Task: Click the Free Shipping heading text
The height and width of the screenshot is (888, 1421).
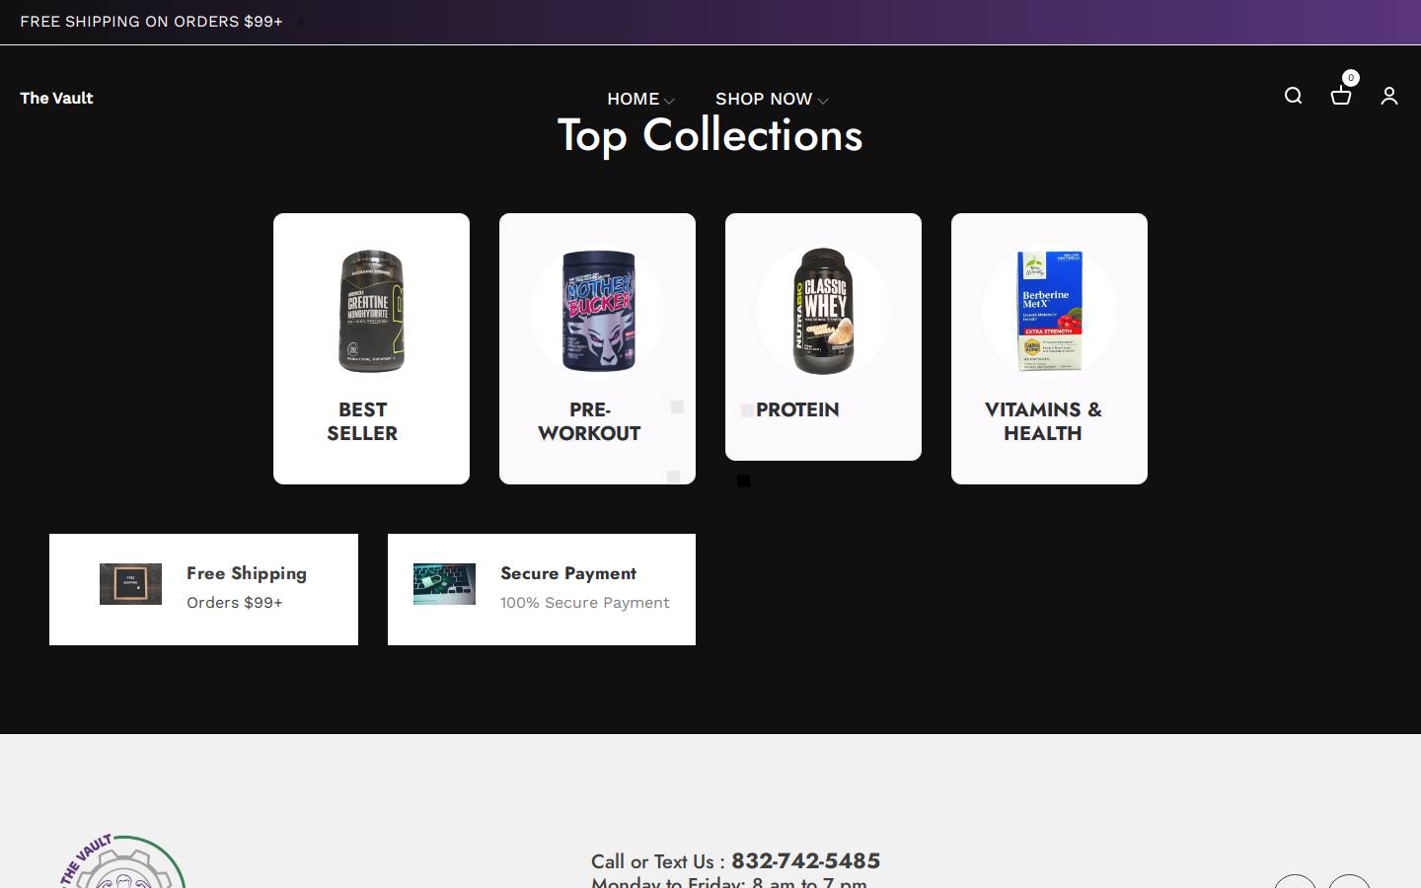Action: pyautogui.click(x=247, y=573)
